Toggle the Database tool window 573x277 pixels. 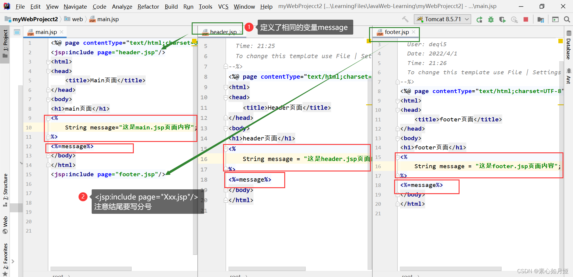click(569, 45)
